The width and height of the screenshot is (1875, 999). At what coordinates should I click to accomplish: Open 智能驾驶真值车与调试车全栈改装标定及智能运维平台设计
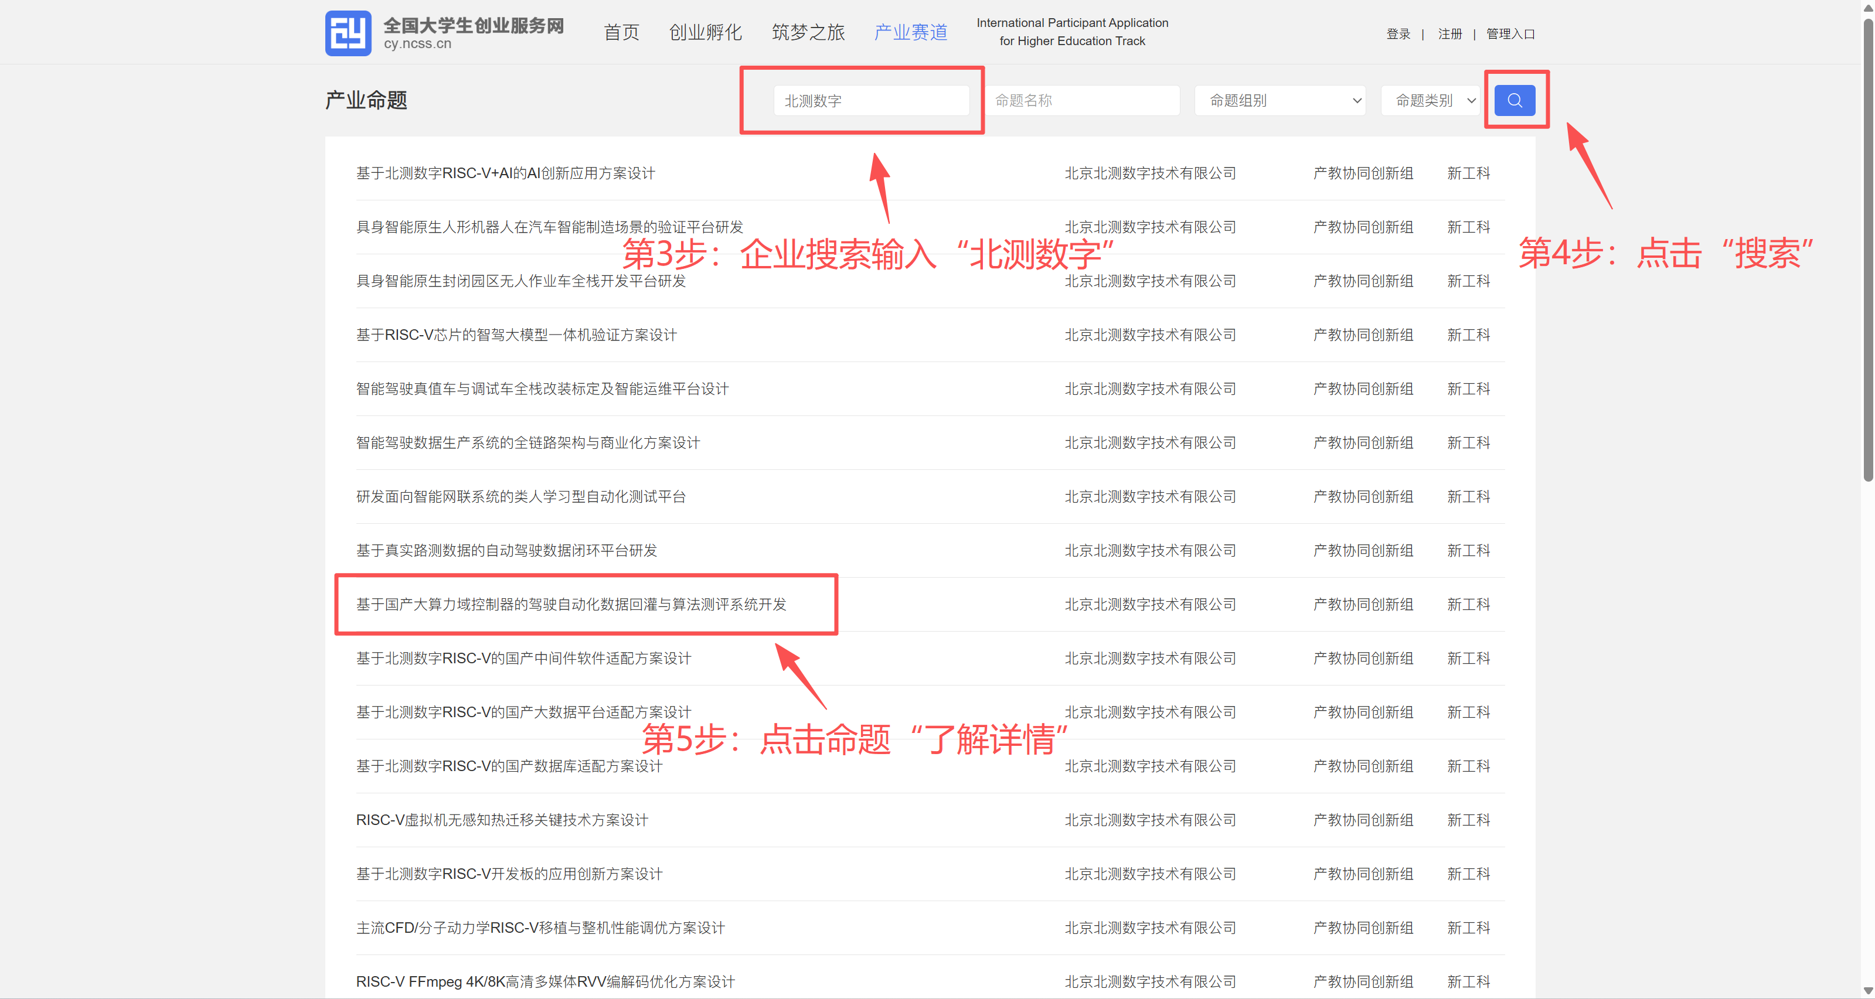click(x=542, y=388)
